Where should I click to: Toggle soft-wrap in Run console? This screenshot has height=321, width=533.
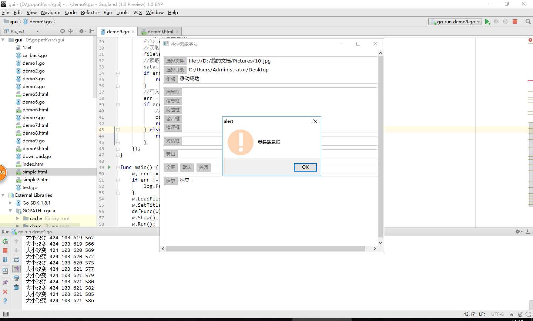click(x=16, y=260)
